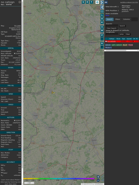Toggle the O map button

click(102, 19)
